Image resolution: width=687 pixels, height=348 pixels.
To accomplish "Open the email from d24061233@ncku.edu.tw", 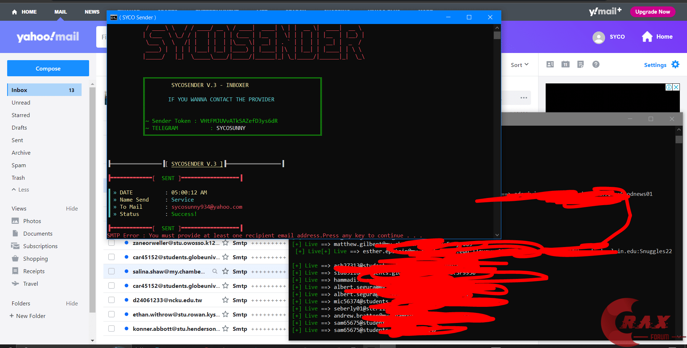I will (167, 300).
